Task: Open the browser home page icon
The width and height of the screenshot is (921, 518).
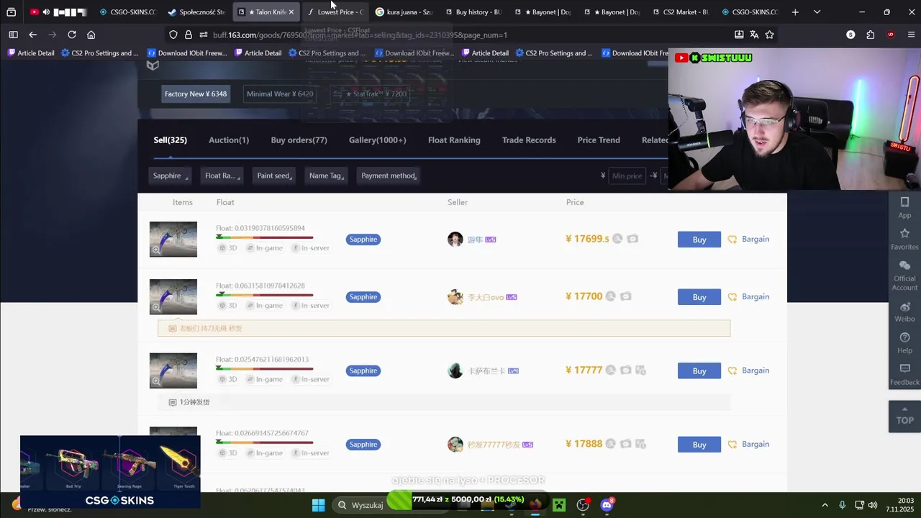Action: (91, 35)
